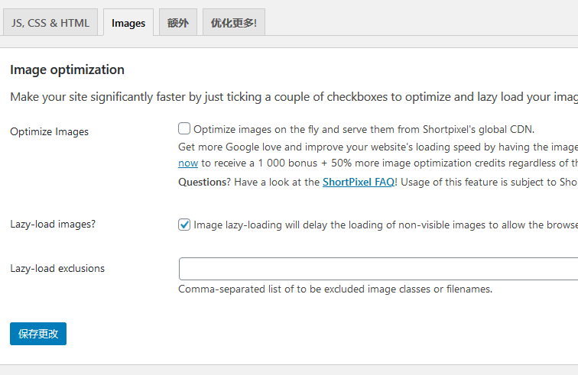Open the ShortPixel FAQ link
Image resolution: width=578 pixels, height=375 pixels.
[358, 182]
